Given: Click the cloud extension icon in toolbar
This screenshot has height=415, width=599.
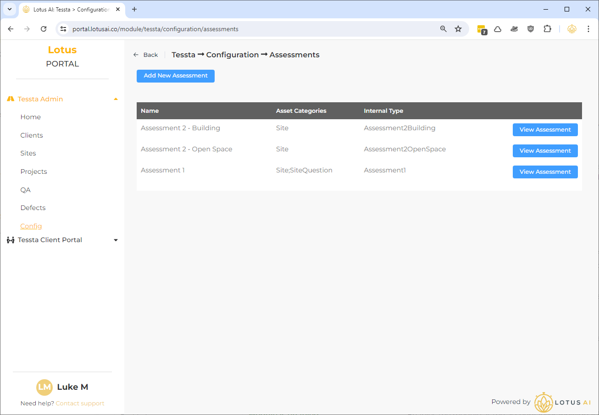Looking at the screenshot, I should (498, 29).
